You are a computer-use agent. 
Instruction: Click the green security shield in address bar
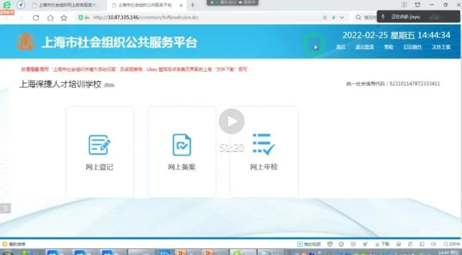[81, 18]
